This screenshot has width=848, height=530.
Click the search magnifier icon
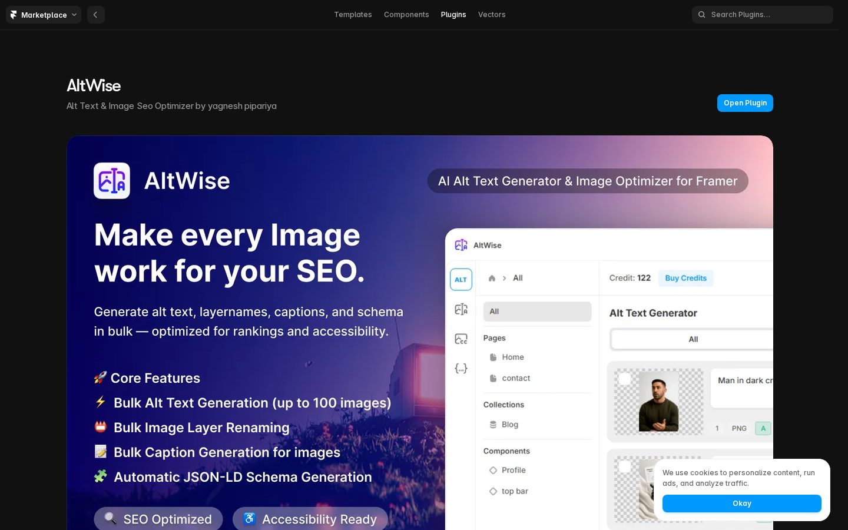tap(702, 15)
